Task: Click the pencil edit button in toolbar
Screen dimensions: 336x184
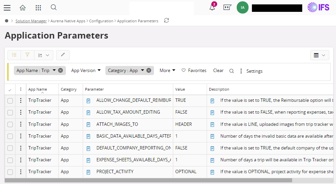Action: tap(63, 55)
